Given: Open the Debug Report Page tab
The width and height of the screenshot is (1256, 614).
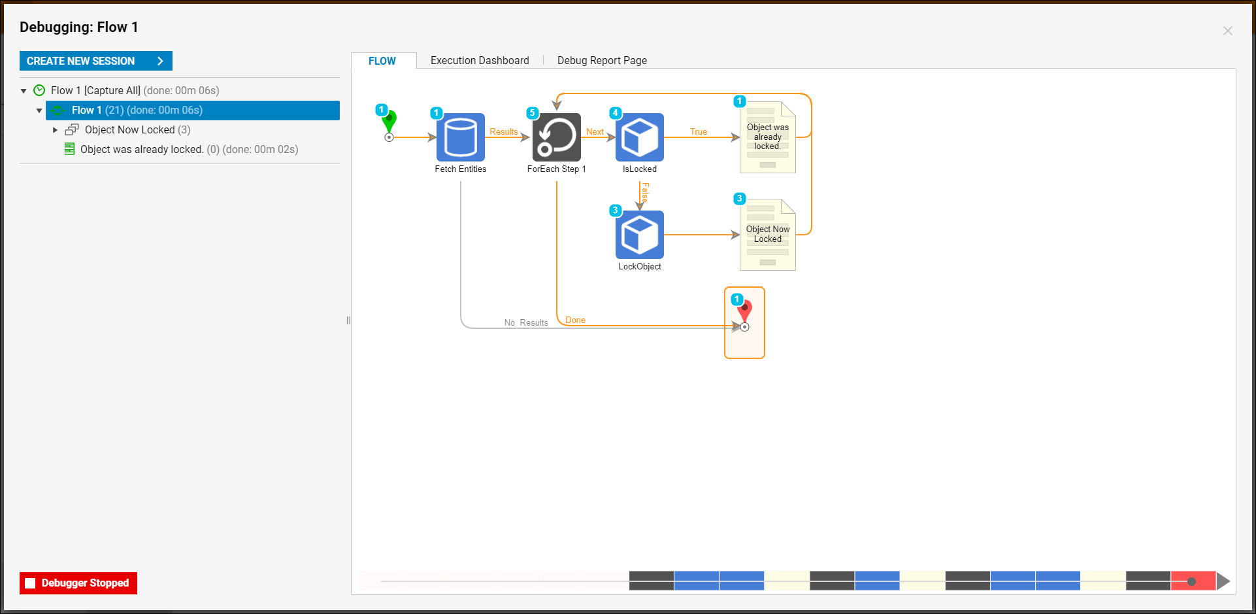Looking at the screenshot, I should tap(602, 60).
